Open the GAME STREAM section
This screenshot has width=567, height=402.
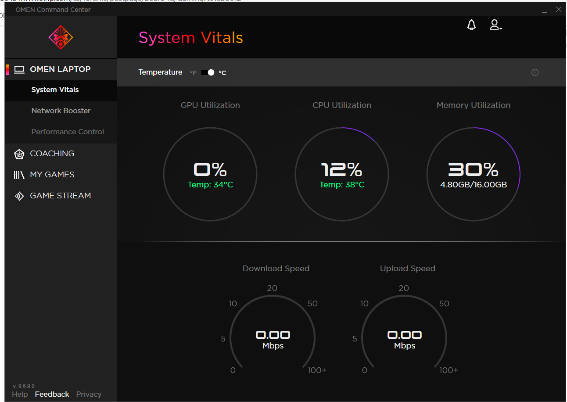[61, 196]
